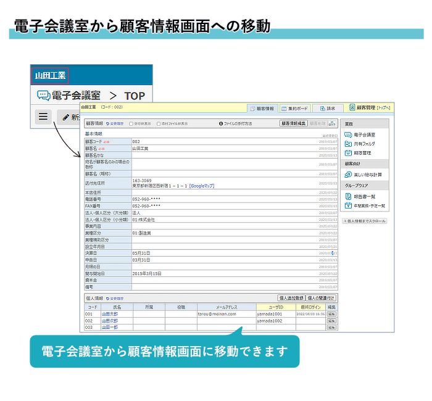Click 個人情報までスクロール button
The width and height of the screenshot is (432, 401).
[364, 220]
